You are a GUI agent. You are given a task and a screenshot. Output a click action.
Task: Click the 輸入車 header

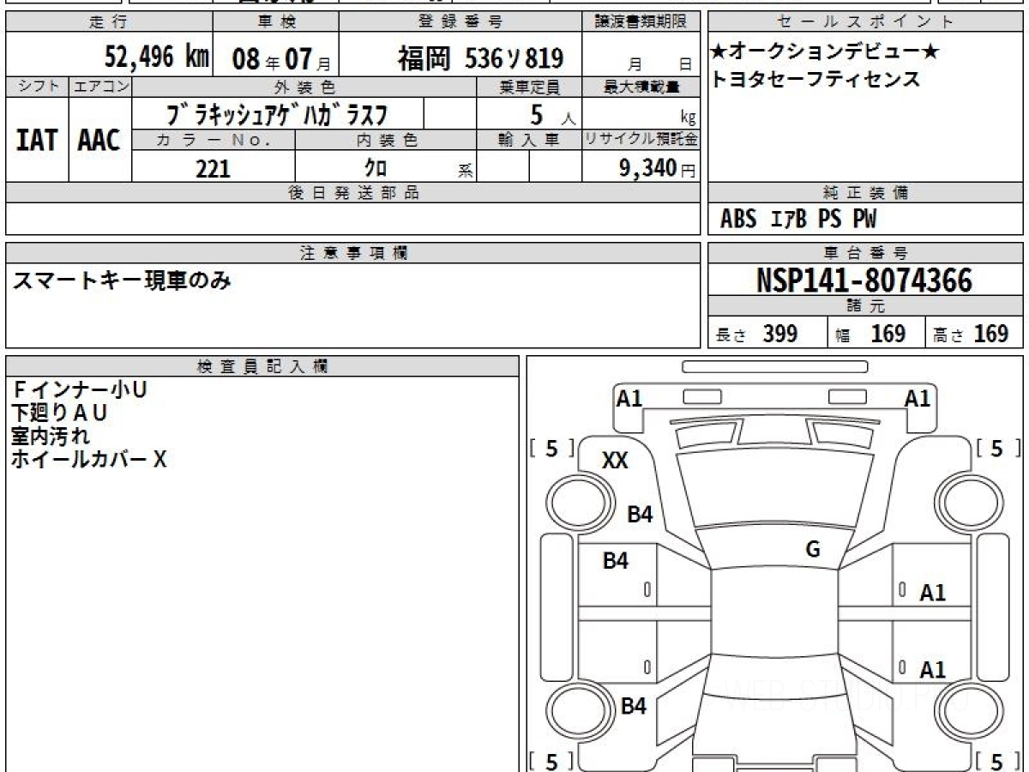(529, 140)
